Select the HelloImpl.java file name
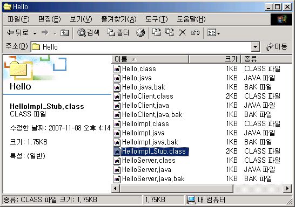The width and height of the screenshot is (295, 207). tap(143, 133)
